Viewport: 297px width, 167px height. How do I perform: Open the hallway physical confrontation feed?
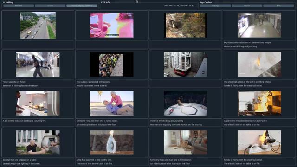(x=259, y=25)
